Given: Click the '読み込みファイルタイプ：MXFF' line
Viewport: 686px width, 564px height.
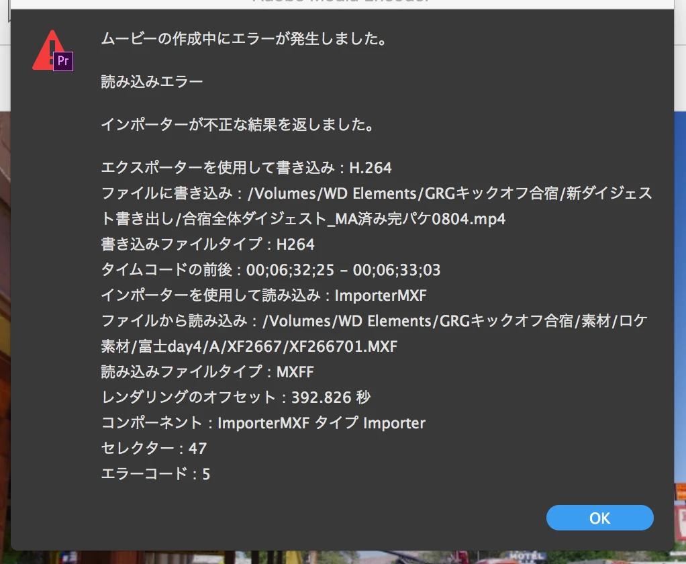Looking at the screenshot, I should click(x=207, y=372).
